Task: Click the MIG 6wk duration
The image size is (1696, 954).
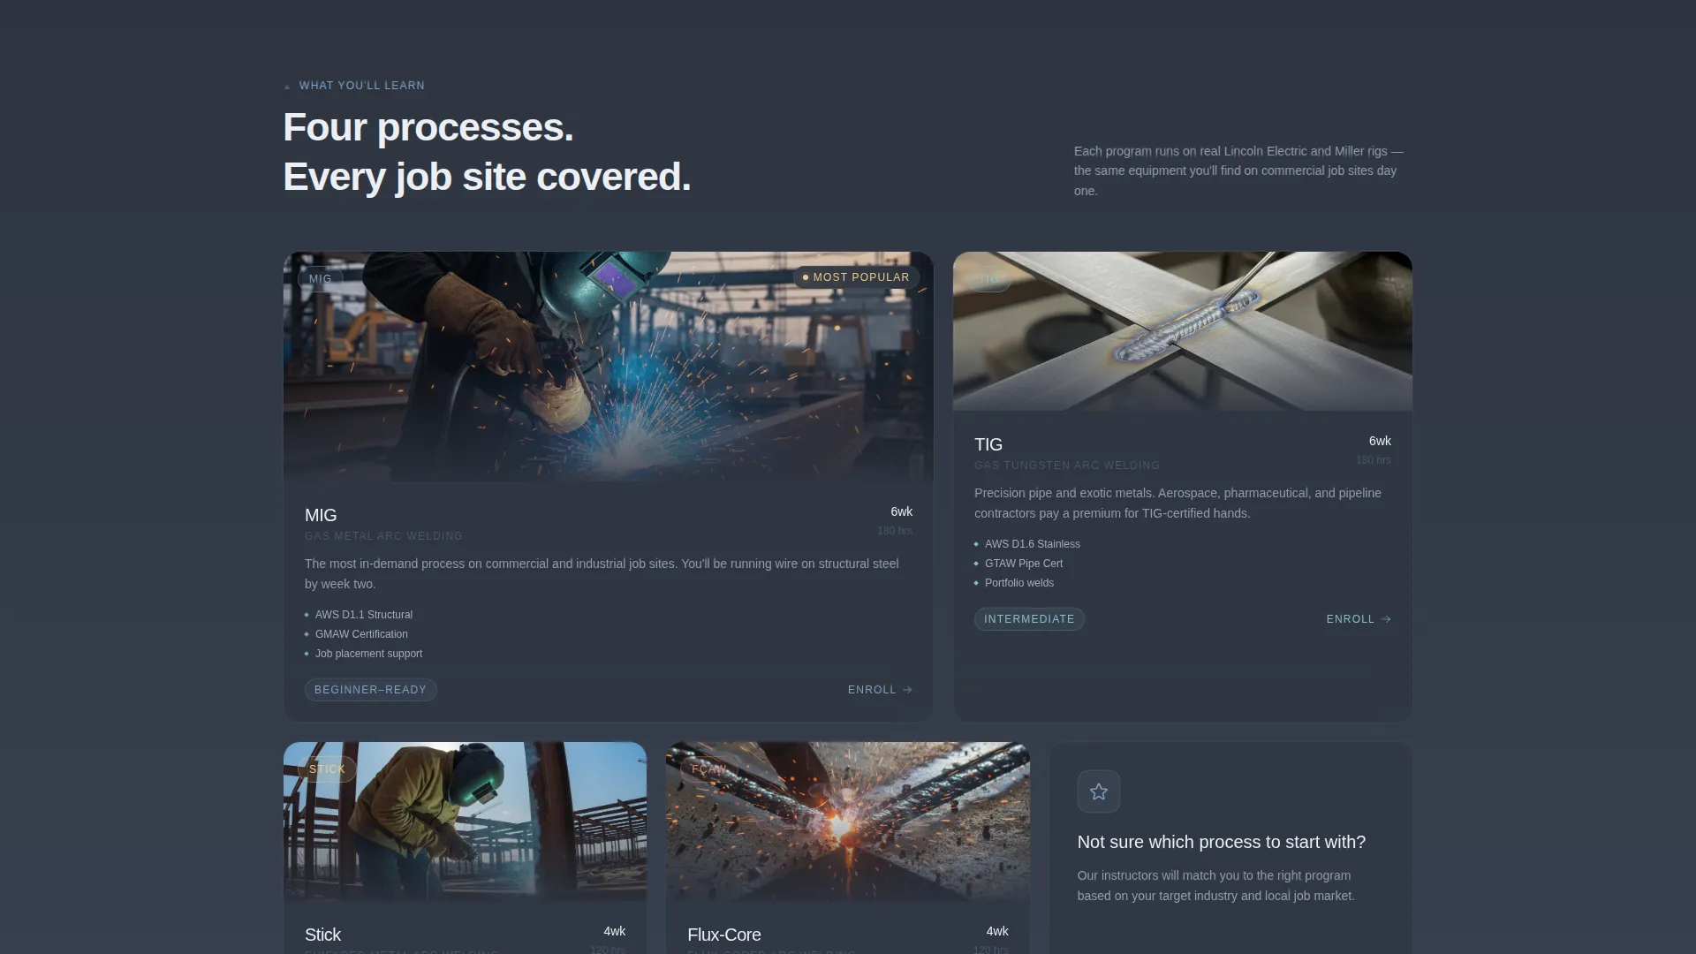Action: pos(901,512)
